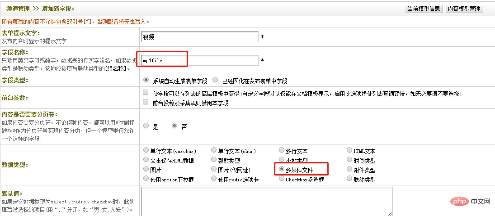Open 内容模型管理 button
495x216 pixels.
pyautogui.click(x=464, y=9)
